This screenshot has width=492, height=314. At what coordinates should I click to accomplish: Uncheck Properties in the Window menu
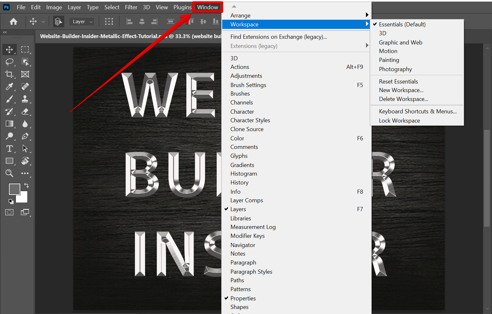(243, 298)
